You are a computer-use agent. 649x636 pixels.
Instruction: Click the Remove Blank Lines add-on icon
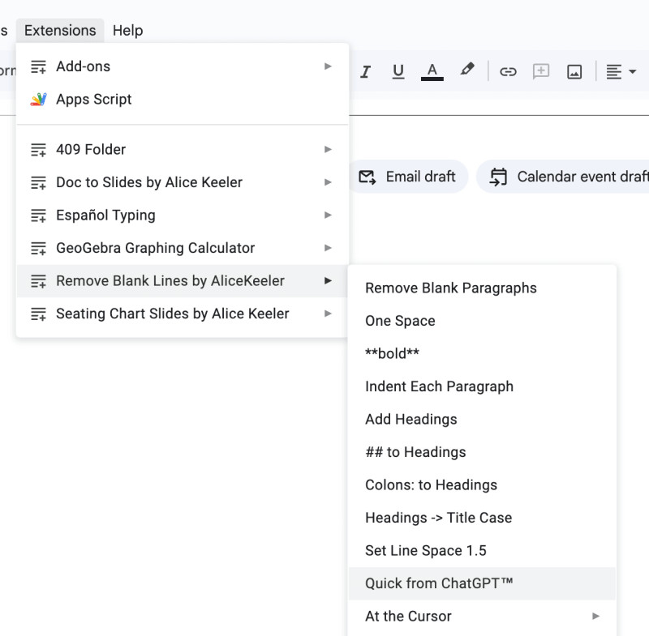(38, 281)
